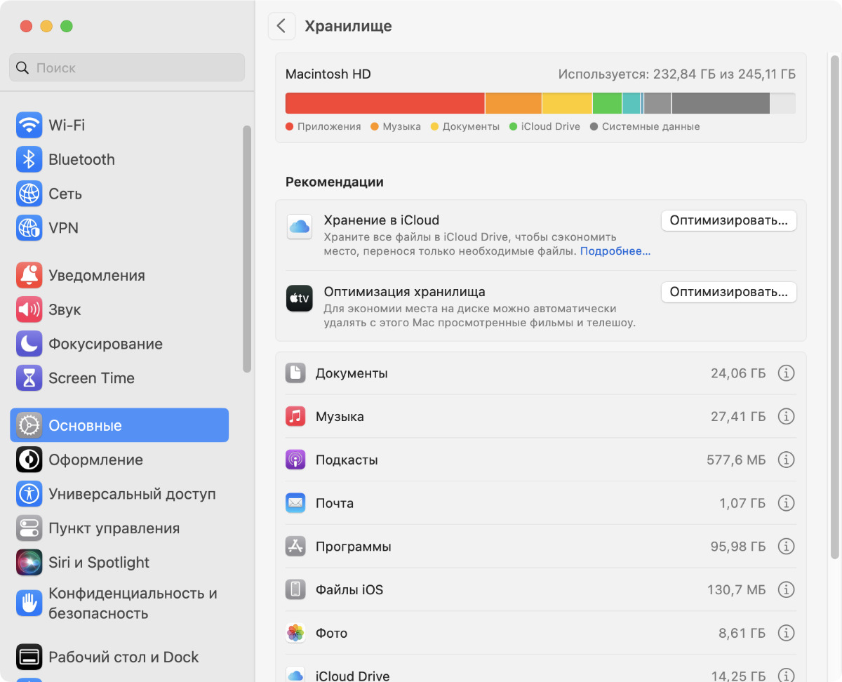The width and height of the screenshot is (842, 682).
Task: Switch to Универсальный доступ section
Action: 132,494
